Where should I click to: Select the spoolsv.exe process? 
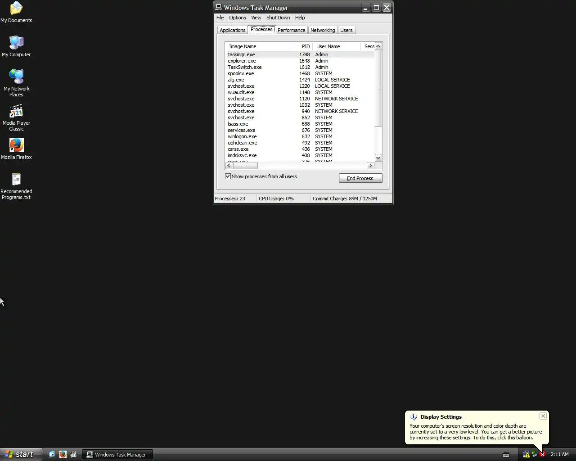click(300, 73)
